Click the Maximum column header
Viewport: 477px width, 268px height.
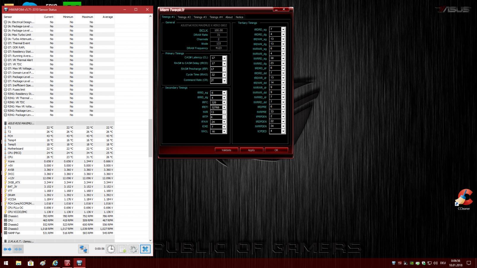87,17
